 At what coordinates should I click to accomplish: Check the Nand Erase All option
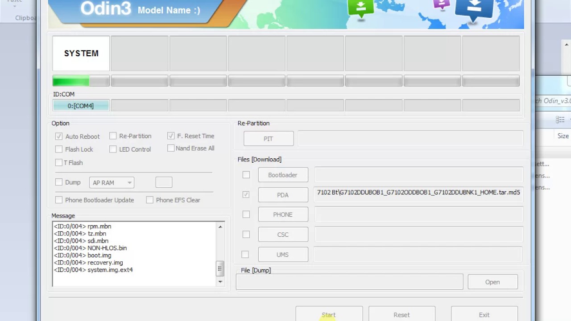[171, 148]
